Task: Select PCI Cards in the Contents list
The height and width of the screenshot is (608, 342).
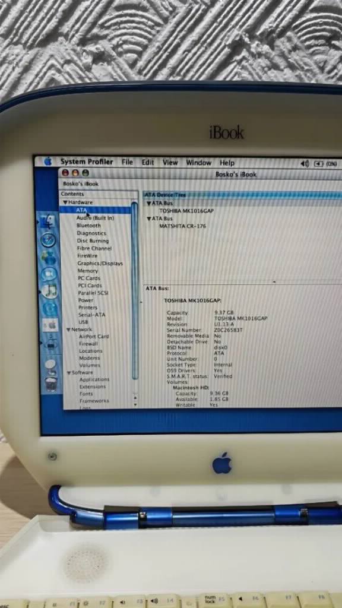Action: coord(90,286)
